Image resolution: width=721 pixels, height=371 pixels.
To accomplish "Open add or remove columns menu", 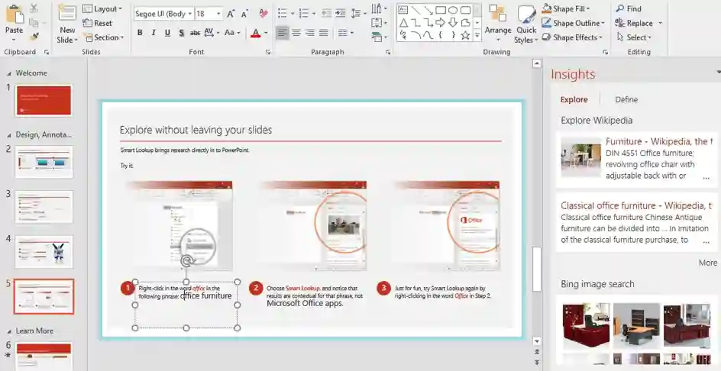I will click(345, 33).
